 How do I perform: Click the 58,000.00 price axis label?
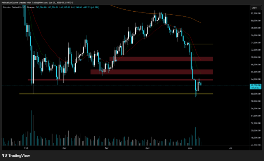tap(256, 101)
